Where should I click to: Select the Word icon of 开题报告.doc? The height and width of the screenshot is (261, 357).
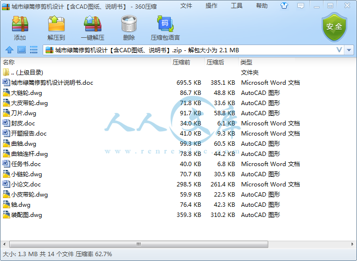click(x=6, y=133)
